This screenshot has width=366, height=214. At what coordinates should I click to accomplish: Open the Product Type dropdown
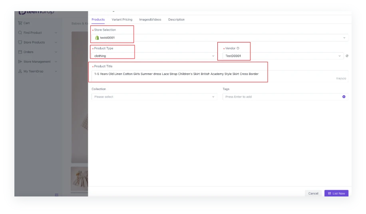[x=154, y=56]
